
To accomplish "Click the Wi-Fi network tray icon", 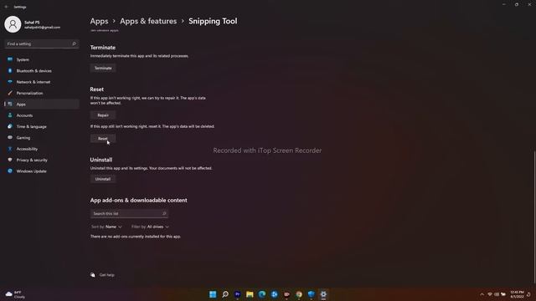I will pos(490,294).
